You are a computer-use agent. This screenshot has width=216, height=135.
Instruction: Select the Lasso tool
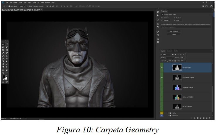3,47
